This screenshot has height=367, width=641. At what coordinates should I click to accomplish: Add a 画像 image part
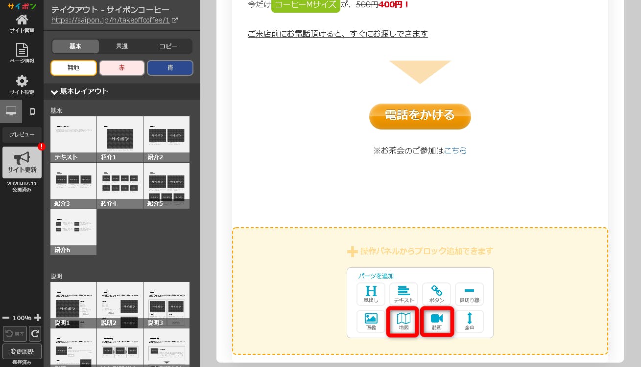point(371,322)
